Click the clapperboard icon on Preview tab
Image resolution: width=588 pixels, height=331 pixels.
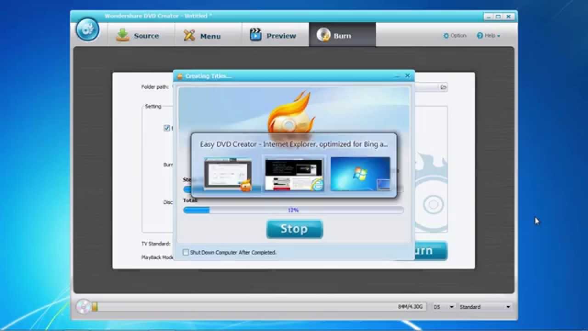point(255,35)
